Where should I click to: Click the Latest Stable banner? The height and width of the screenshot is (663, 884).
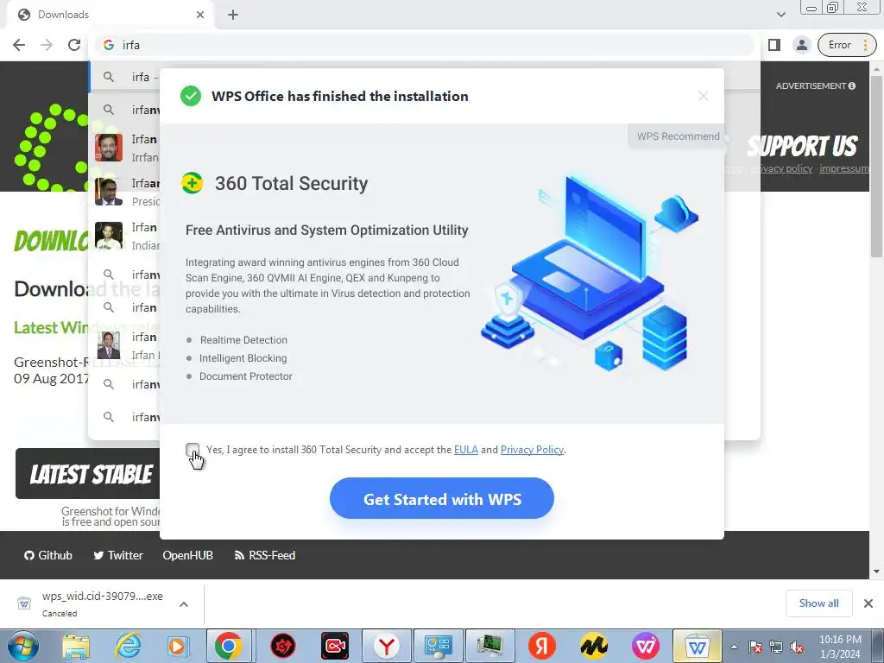point(87,474)
